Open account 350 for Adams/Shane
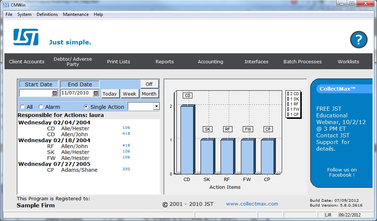This screenshot has width=377, height=221. pyautogui.click(x=126, y=169)
